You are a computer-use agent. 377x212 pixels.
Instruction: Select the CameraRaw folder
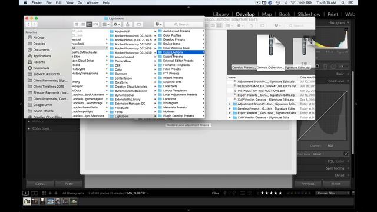[x=133, y=61]
